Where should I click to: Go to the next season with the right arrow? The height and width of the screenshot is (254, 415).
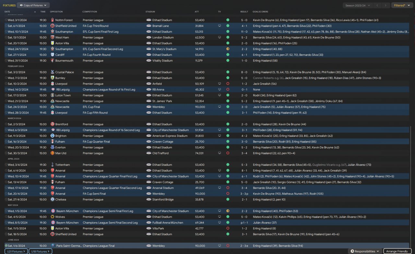pyautogui.click(x=385, y=5)
